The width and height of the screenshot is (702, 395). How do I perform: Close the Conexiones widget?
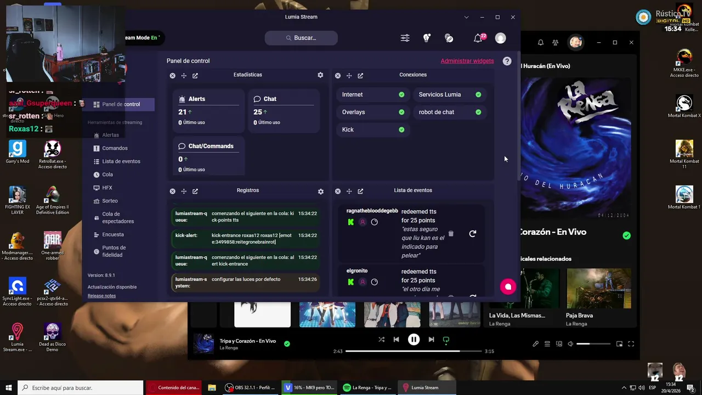click(338, 76)
